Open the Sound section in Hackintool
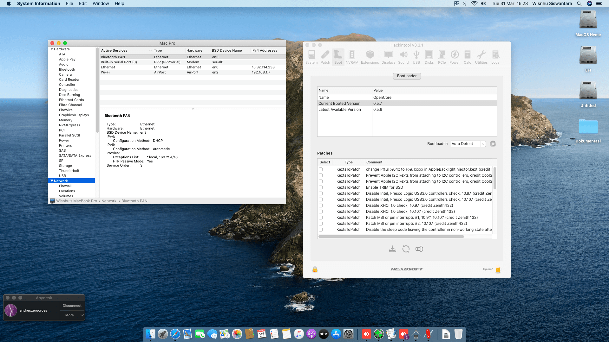The width and height of the screenshot is (609, 342). pyautogui.click(x=403, y=57)
